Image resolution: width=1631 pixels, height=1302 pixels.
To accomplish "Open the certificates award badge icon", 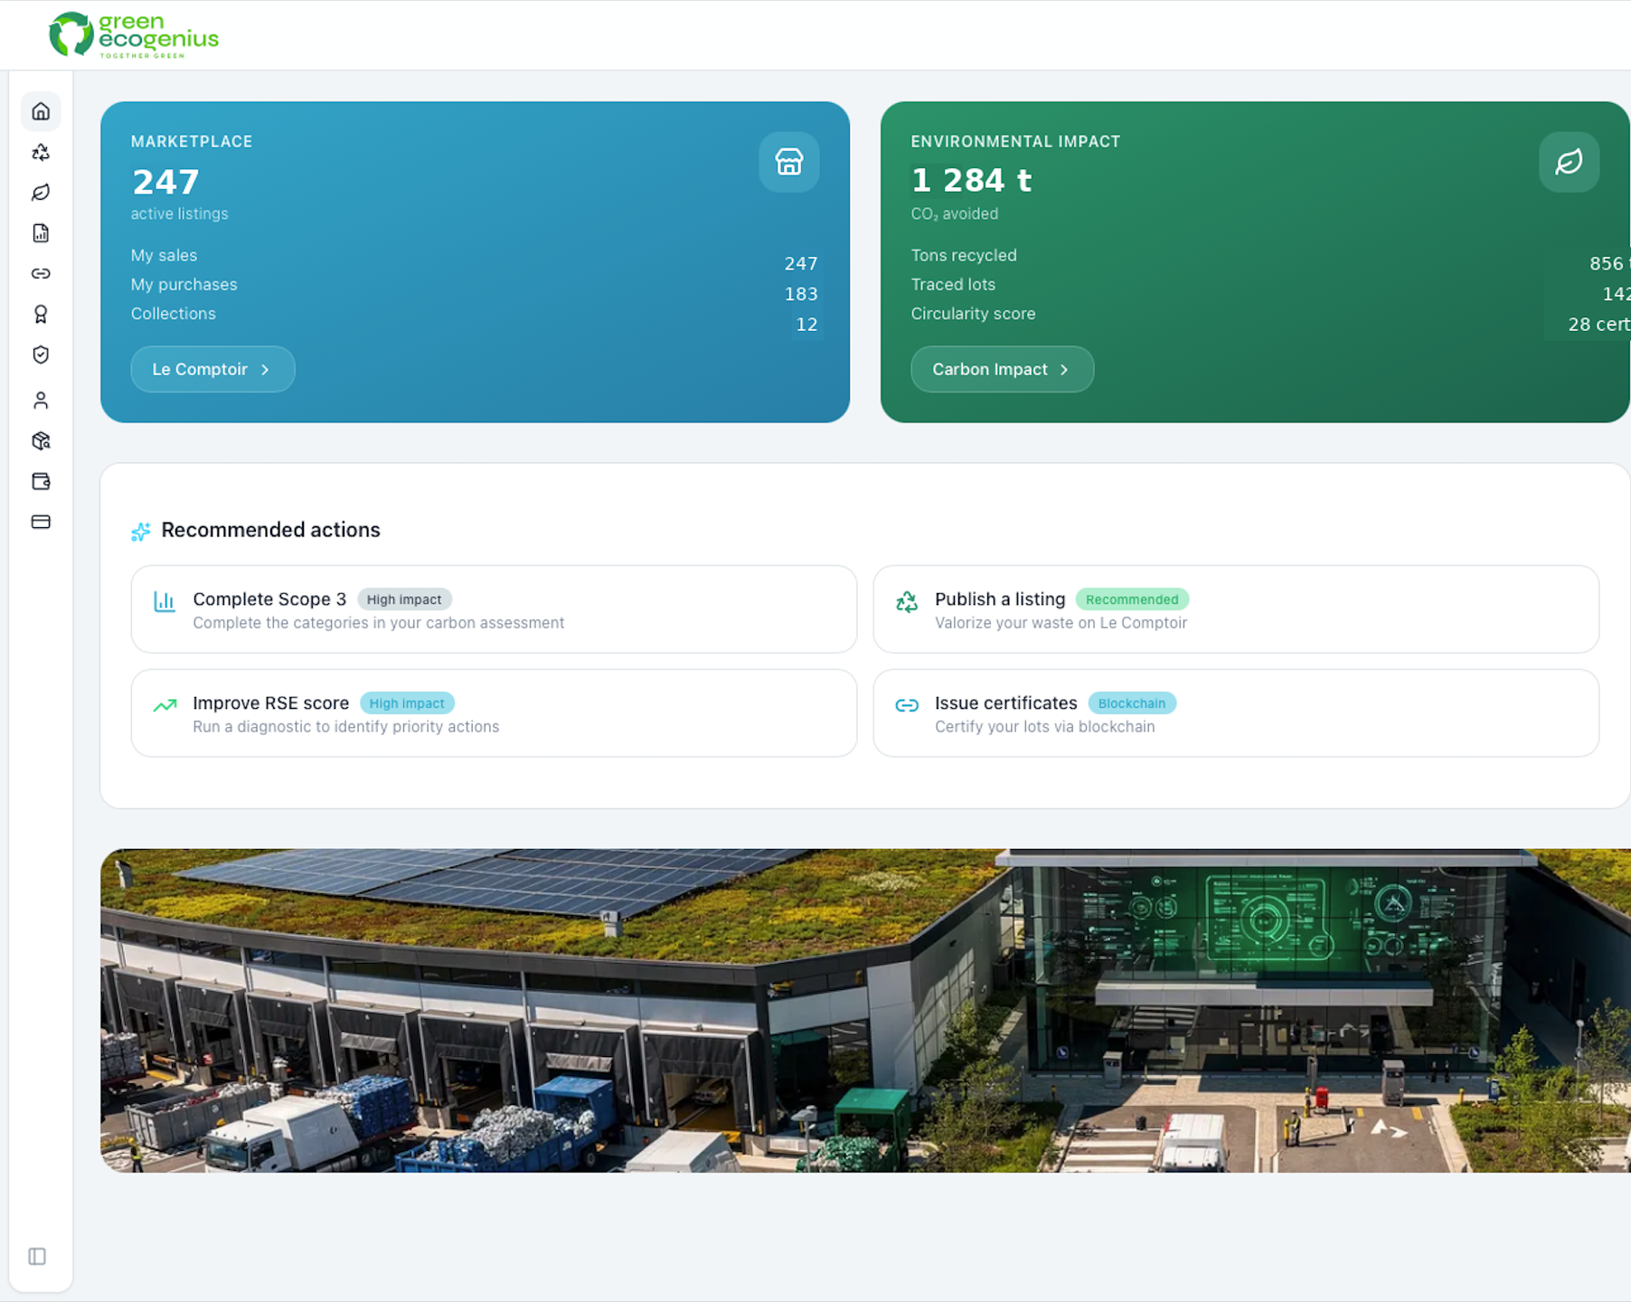I will (41, 314).
